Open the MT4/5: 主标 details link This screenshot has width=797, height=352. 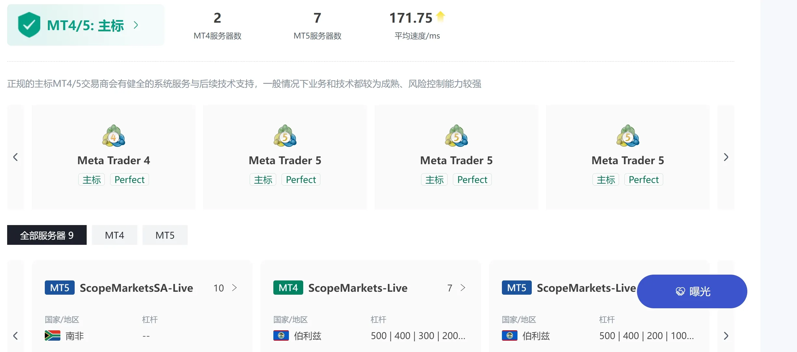[x=86, y=25]
